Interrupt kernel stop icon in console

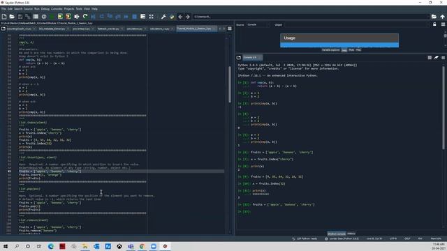pos(430,57)
